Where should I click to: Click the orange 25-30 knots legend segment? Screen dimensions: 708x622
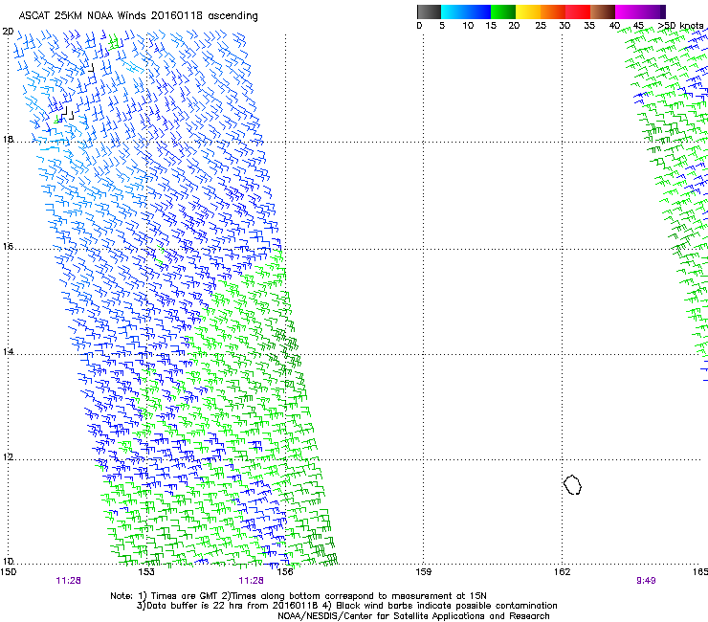[x=553, y=11]
